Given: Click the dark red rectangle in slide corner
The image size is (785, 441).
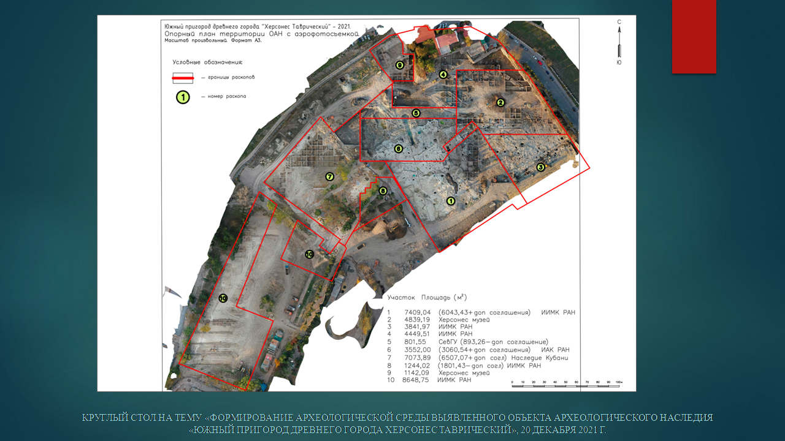Looking at the screenshot, I should [x=694, y=36].
